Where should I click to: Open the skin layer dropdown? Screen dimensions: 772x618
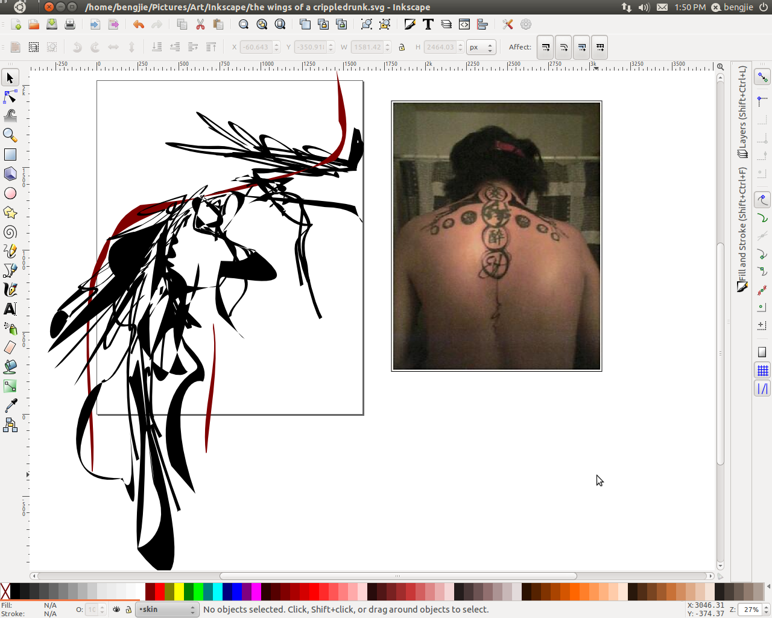[166, 610]
